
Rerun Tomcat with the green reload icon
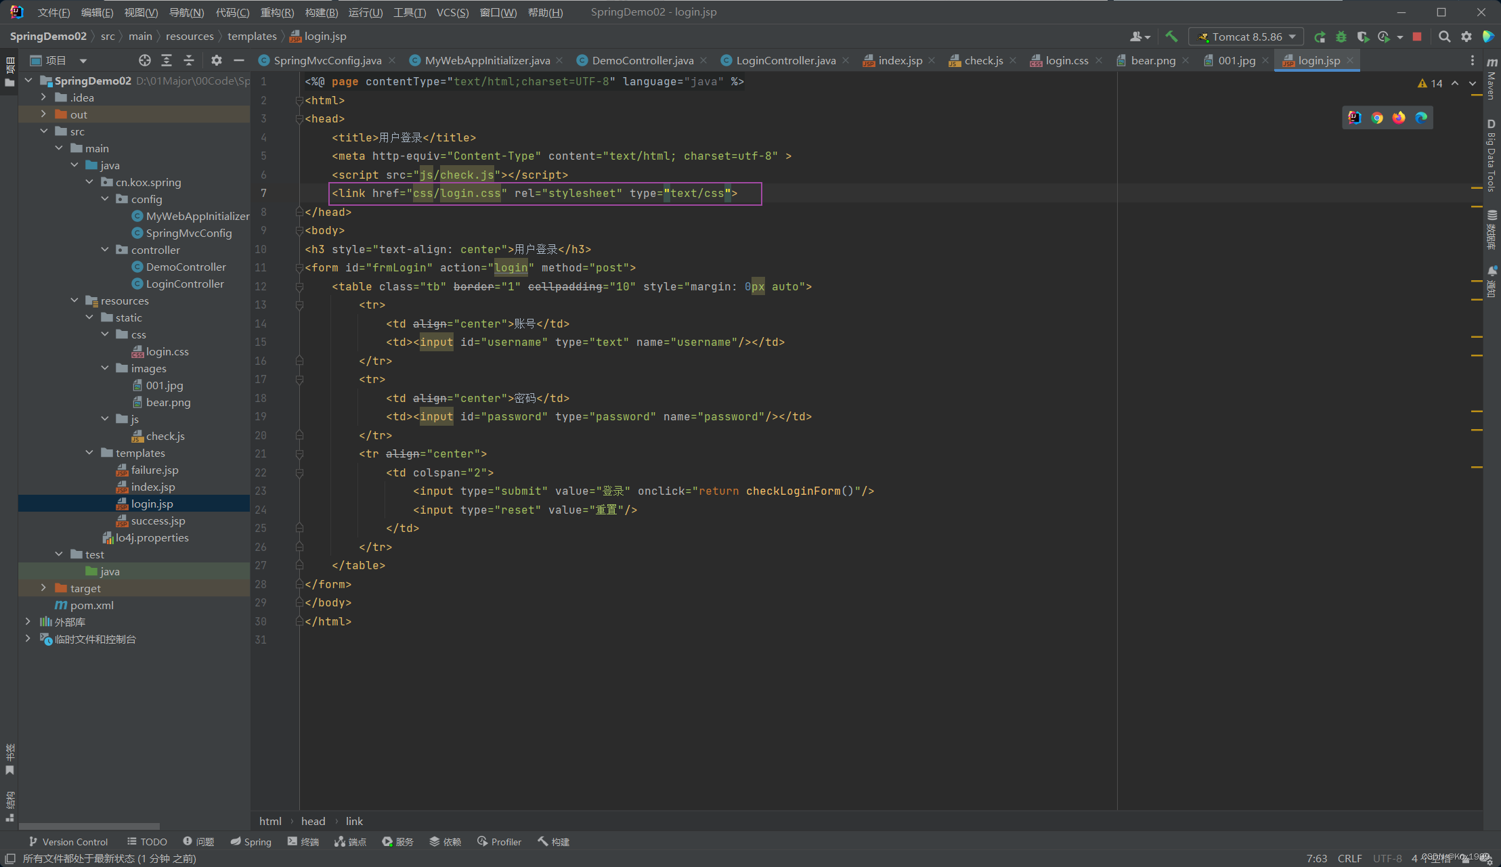click(x=1320, y=37)
